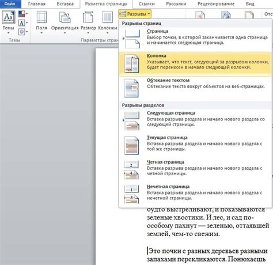273x265 pixels.
Task: Open theme fonts button
Action: pyautogui.click(x=23, y=23)
